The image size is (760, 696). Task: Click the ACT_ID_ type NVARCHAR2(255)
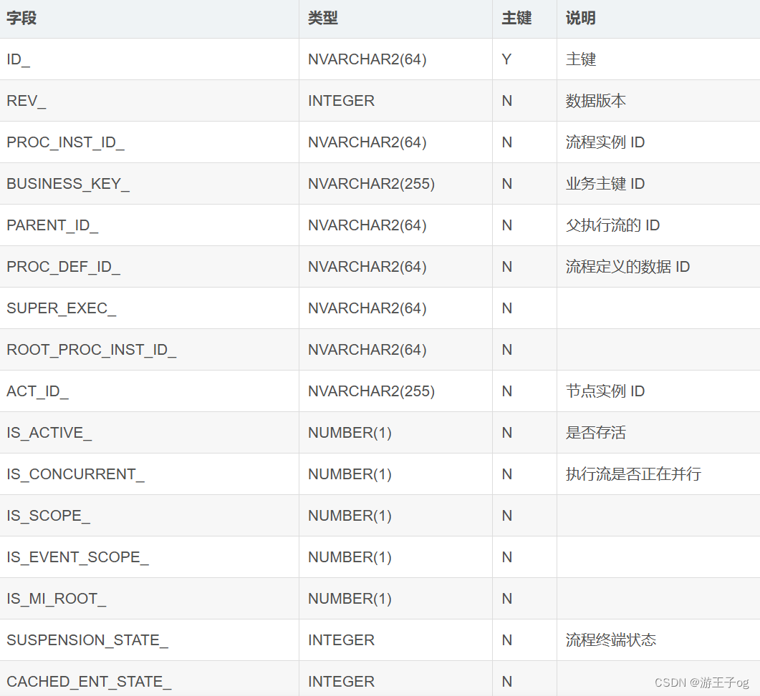(x=369, y=391)
